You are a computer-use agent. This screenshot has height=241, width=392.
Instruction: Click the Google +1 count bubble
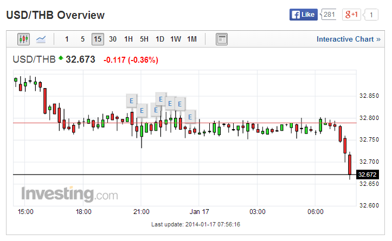(x=370, y=15)
